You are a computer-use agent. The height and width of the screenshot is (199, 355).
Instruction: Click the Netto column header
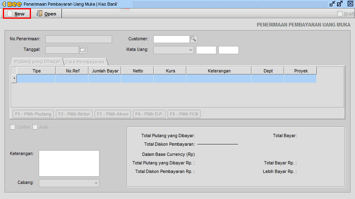pos(138,71)
